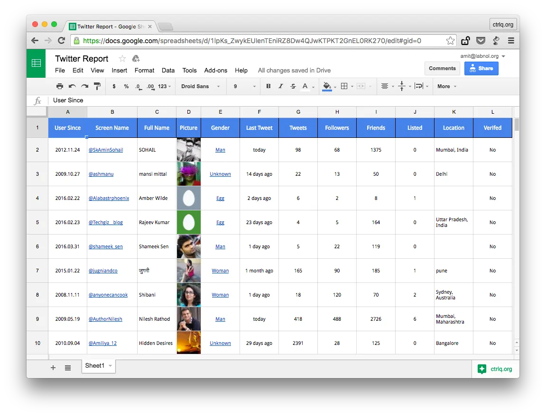546x416 pixels.
Task: Toggle bold formatting
Action: (268, 86)
